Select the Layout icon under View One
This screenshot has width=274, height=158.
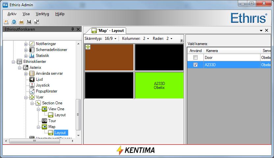click(51, 115)
